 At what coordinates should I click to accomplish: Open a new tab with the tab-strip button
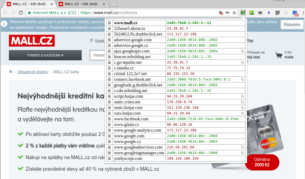114,4
